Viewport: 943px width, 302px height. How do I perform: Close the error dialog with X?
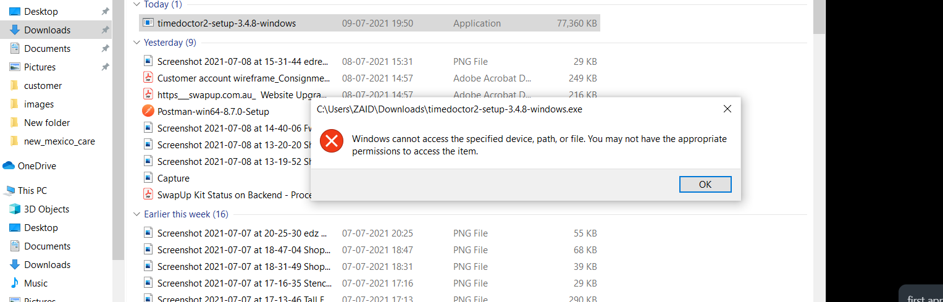click(727, 109)
